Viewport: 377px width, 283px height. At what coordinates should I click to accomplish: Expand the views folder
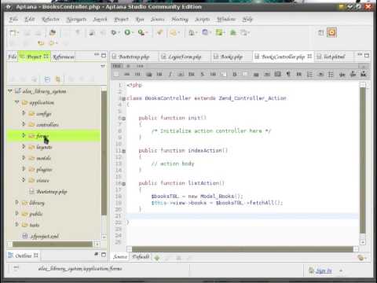click(x=24, y=180)
